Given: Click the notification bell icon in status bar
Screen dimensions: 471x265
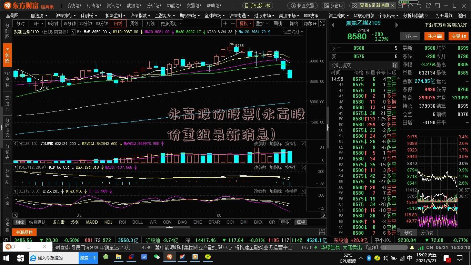Looking at the screenshot, I should coord(412,247).
